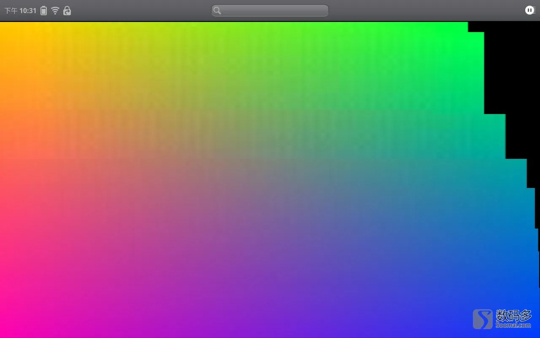
Task: Click the magnifier icon in search box
Action: pos(217,11)
